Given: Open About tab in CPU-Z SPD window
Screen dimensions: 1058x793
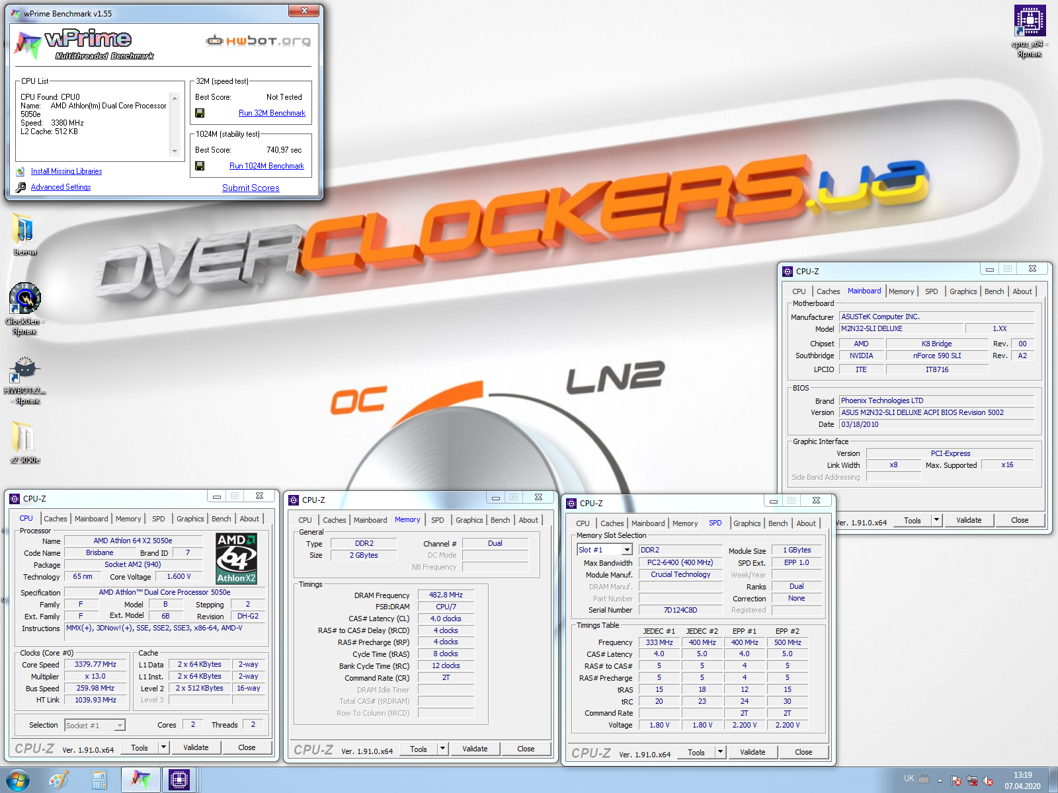Looking at the screenshot, I should click(806, 523).
